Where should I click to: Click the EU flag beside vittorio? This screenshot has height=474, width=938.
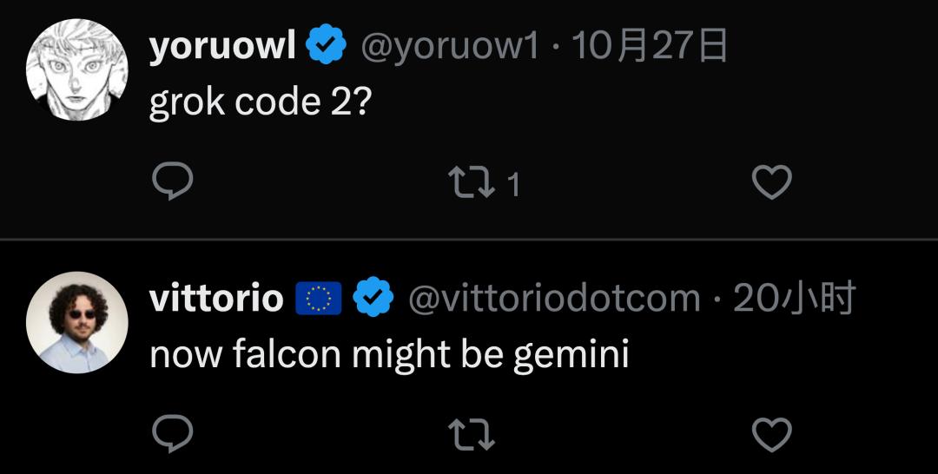319,299
